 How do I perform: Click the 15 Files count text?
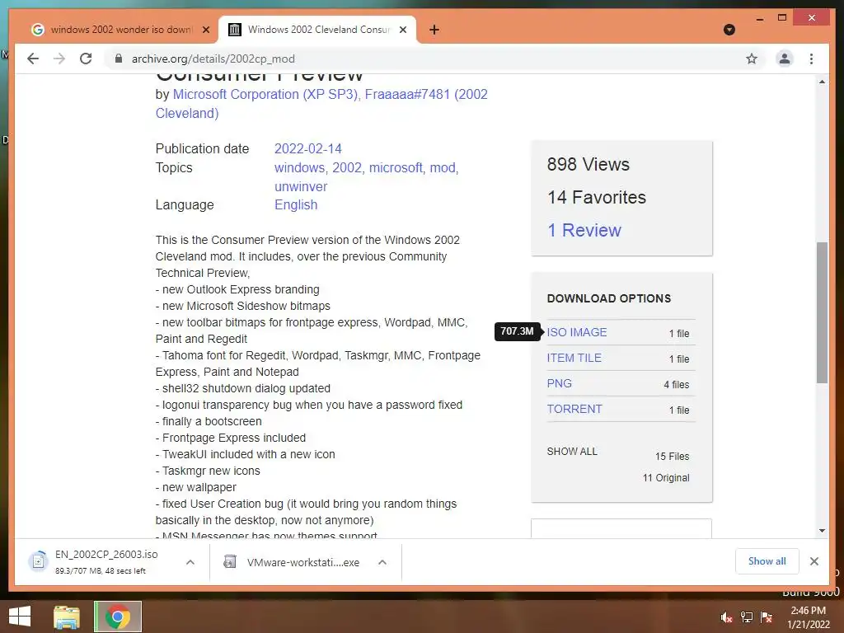(x=673, y=457)
